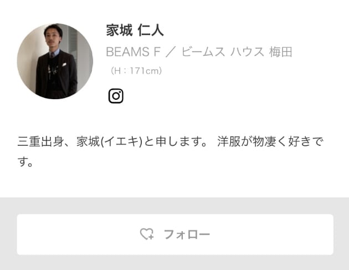Click the gray area below follow button
Viewport: 349px width, 270px height.
tap(174, 262)
